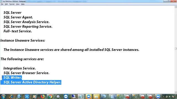The height and width of the screenshot is (99, 177).
Task: Click on the 'SQL Server Agent.' line
Action: click(x=18, y=17)
